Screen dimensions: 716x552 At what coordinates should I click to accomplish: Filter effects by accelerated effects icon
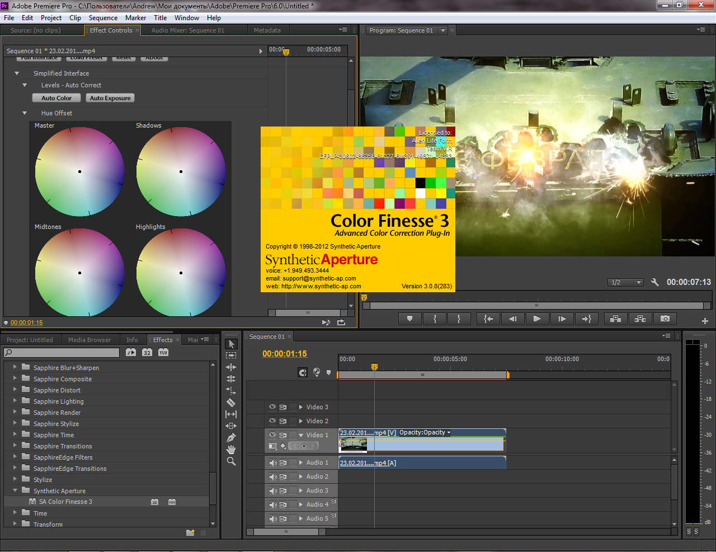pyautogui.click(x=131, y=352)
